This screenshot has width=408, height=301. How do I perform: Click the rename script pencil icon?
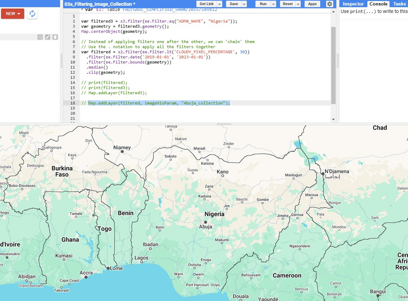(x=48, y=37)
